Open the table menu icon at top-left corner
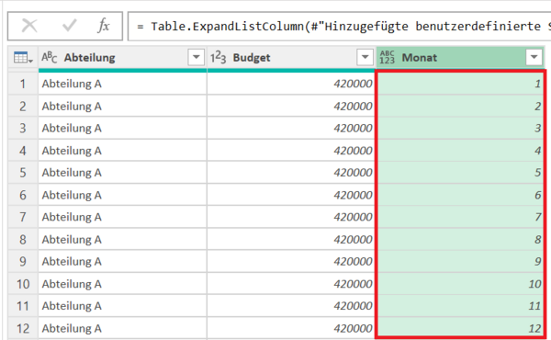This screenshot has width=551, height=340. pyautogui.click(x=23, y=57)
